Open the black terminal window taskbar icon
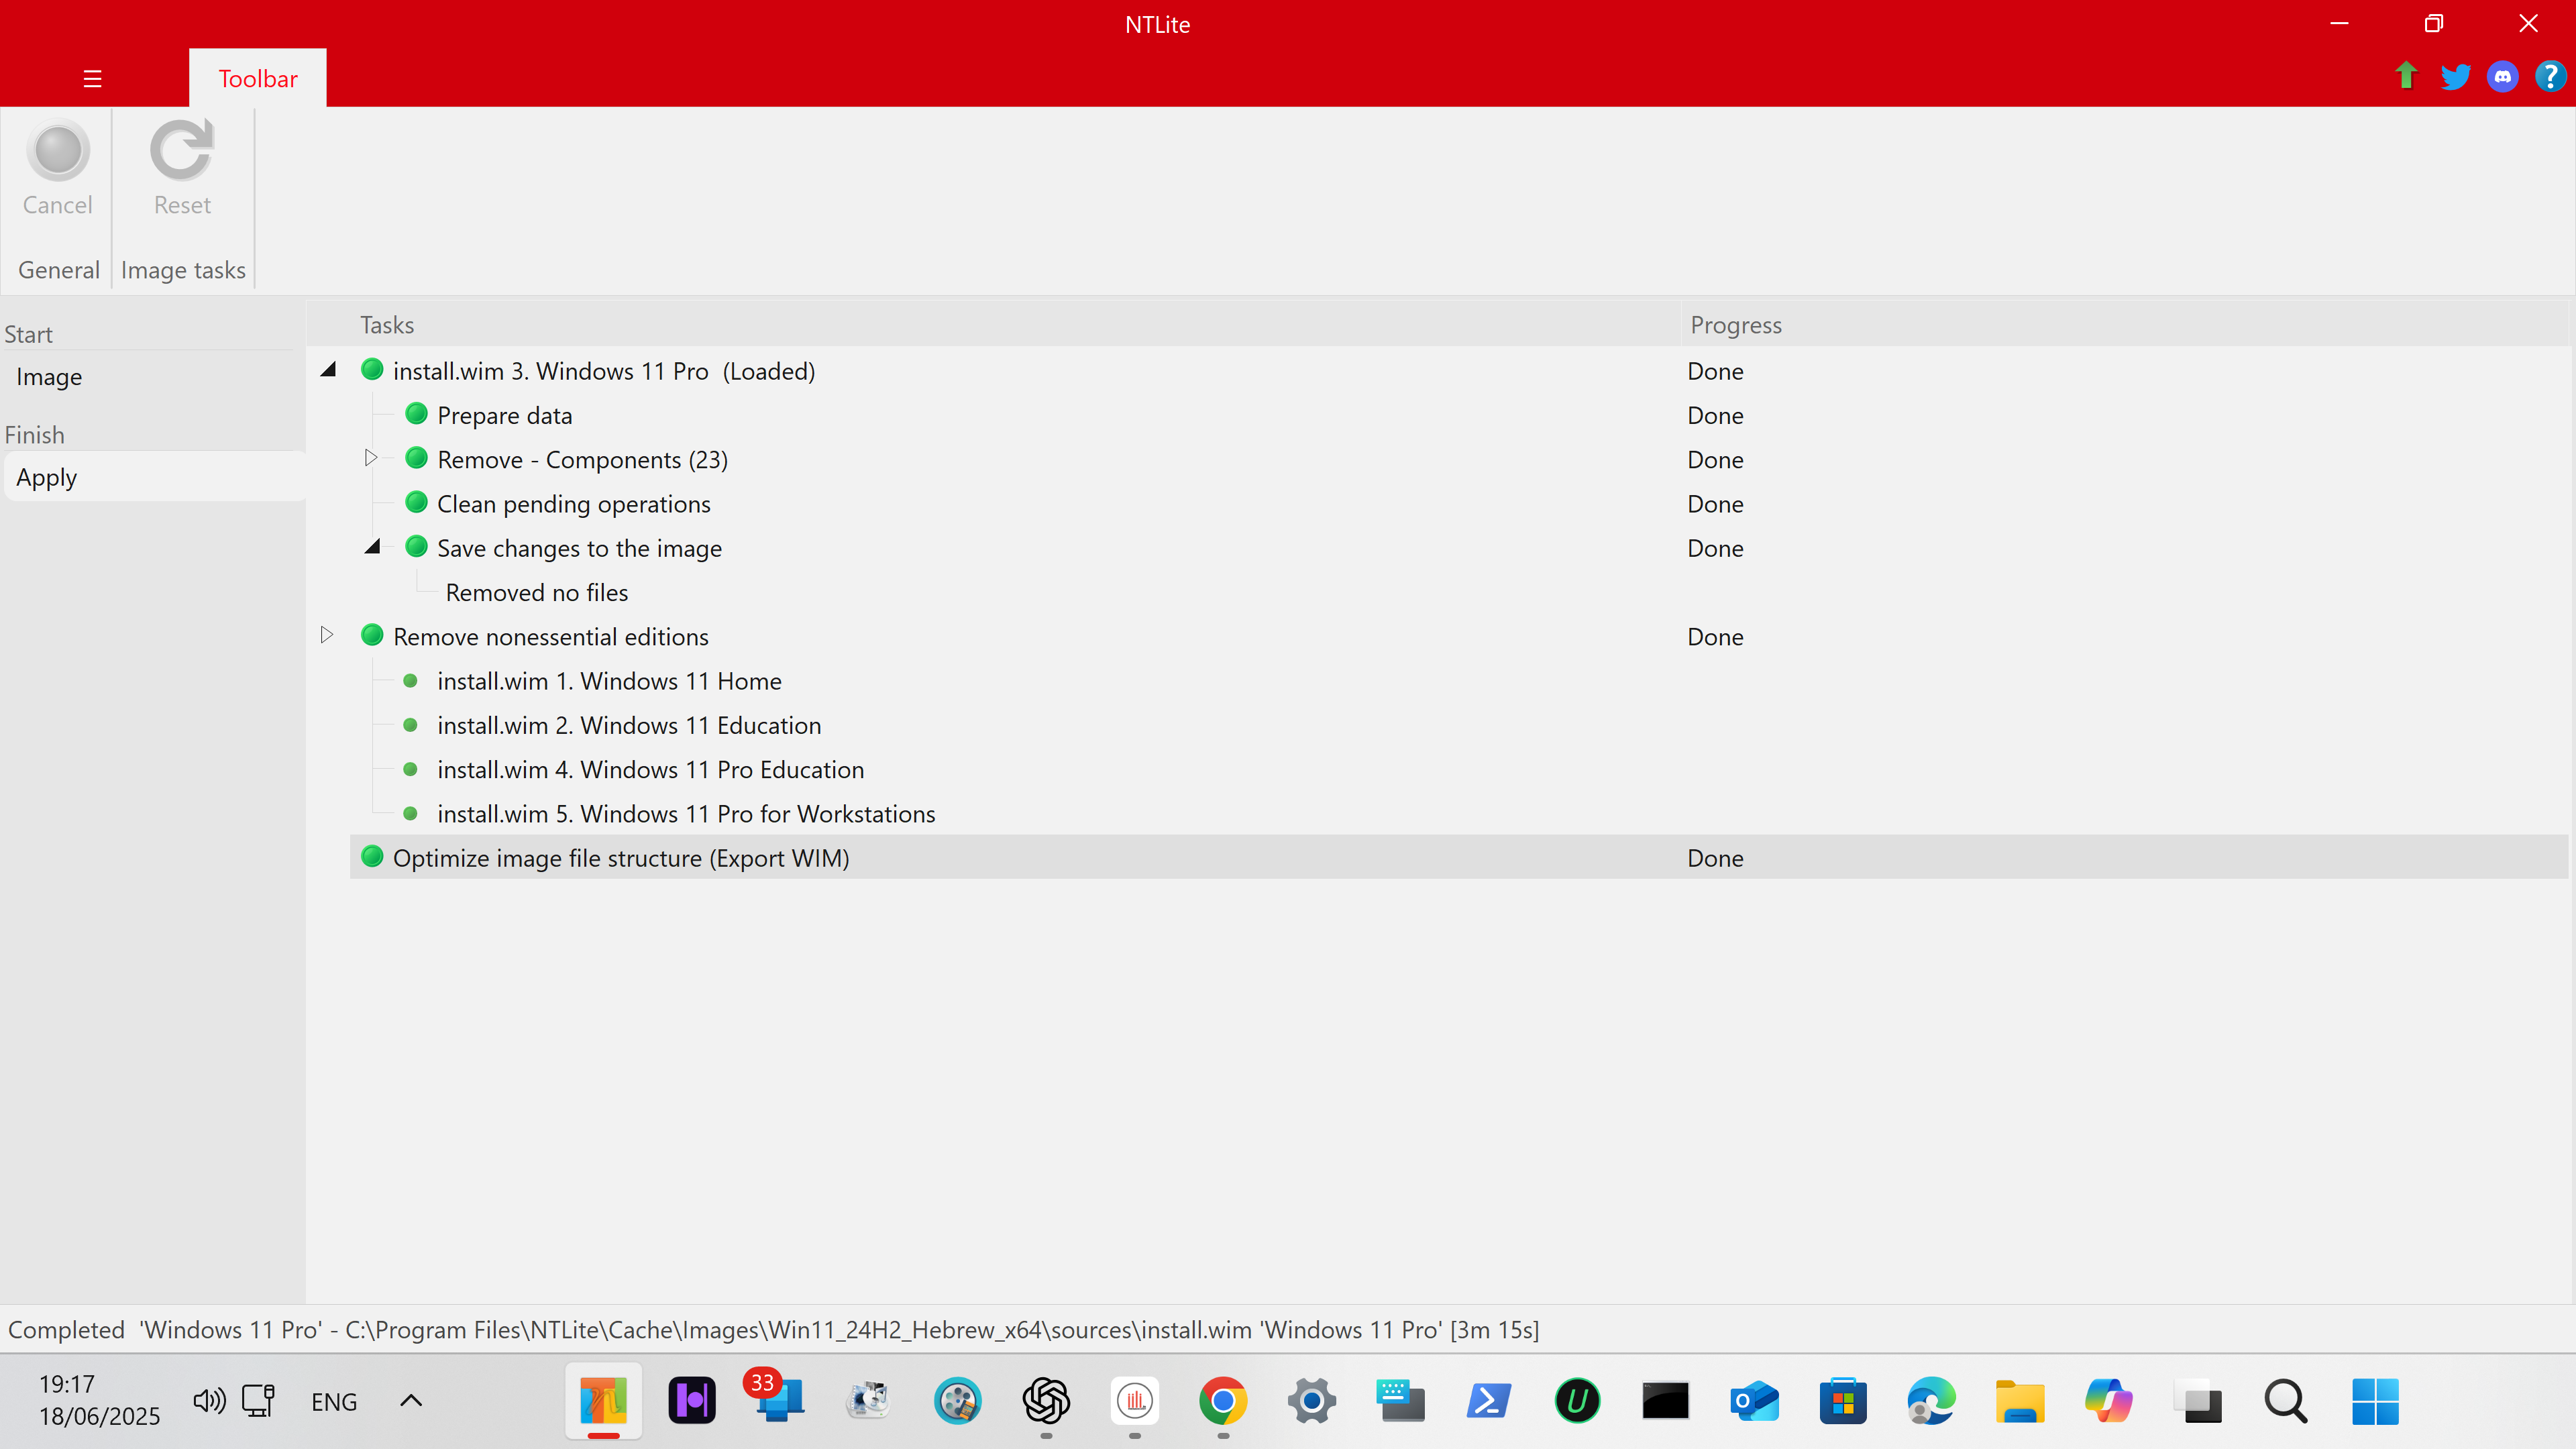 click(x=1665, y=1401)
